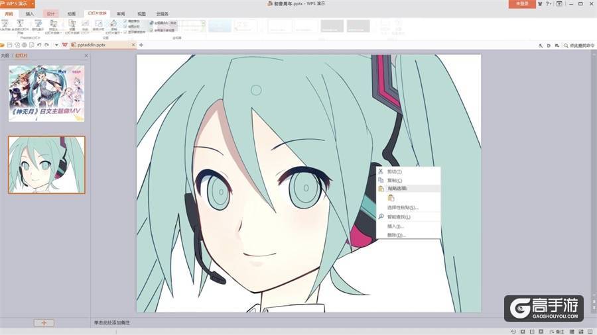Click the redo arrow icon

47,45
